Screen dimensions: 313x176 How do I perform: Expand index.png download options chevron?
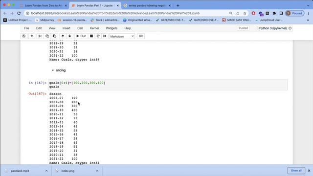point(97,171)
